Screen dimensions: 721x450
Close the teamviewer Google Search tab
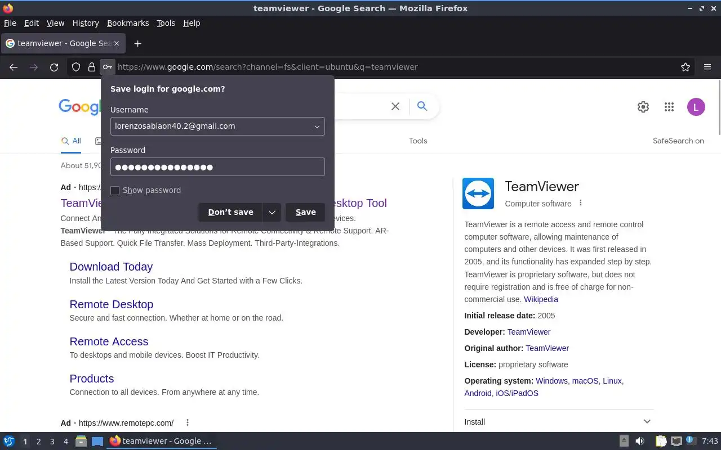point(117,43)
